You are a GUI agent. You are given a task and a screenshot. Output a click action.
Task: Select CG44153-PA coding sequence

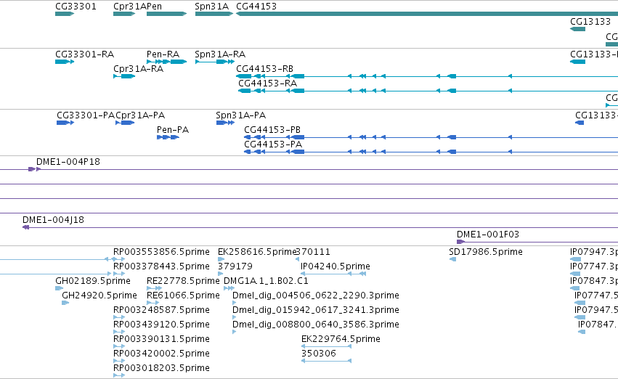click(x=431, y=152)
